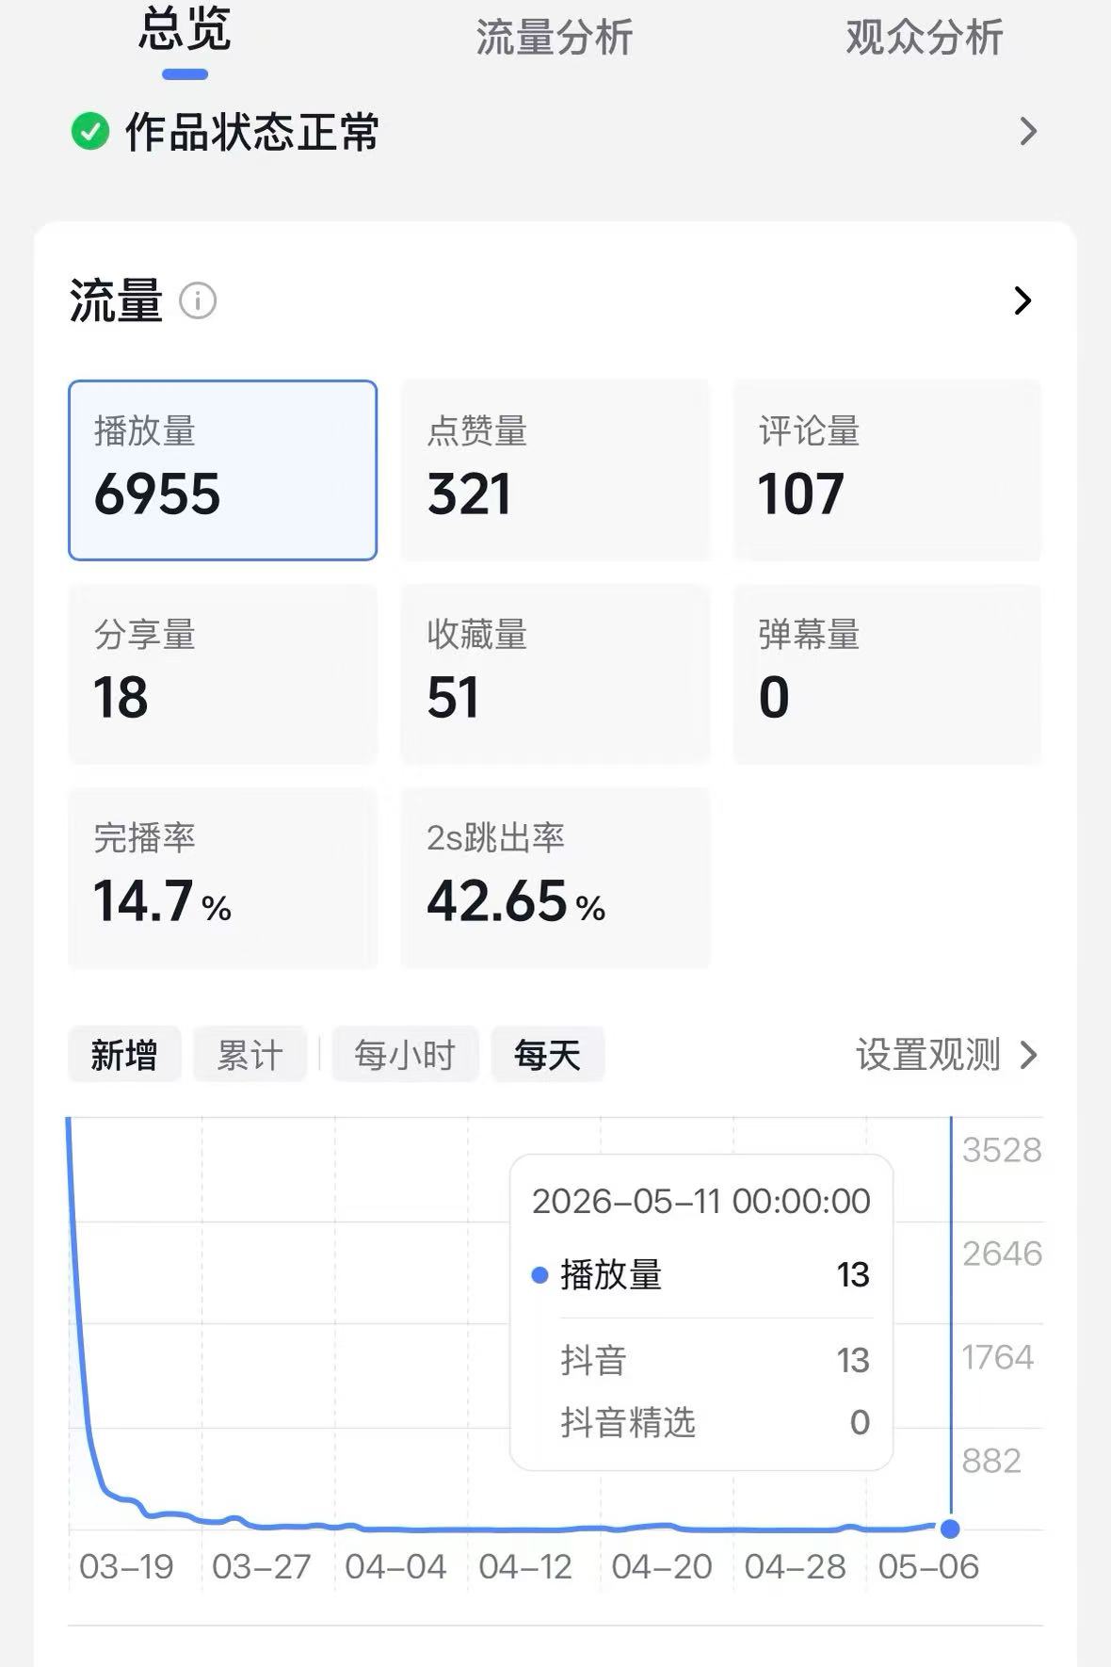Image resolution: width=1111 pixels, height=1667 pixels.
Task: Tap the 3528 y-axis value
Action: [1002, 1150]
